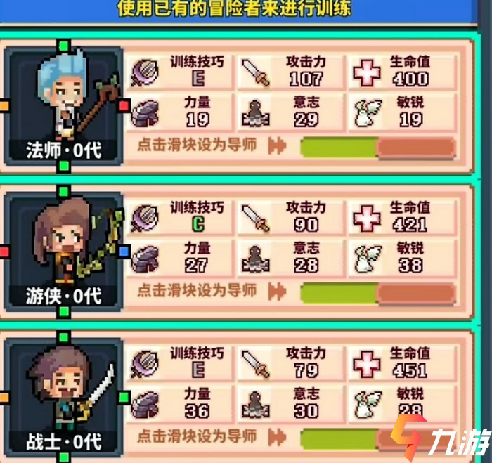Select the Warrior 战士·0代 portrait
Image resolution: width=492 pixels, height=463 pixels.
(x=64, y=398)
